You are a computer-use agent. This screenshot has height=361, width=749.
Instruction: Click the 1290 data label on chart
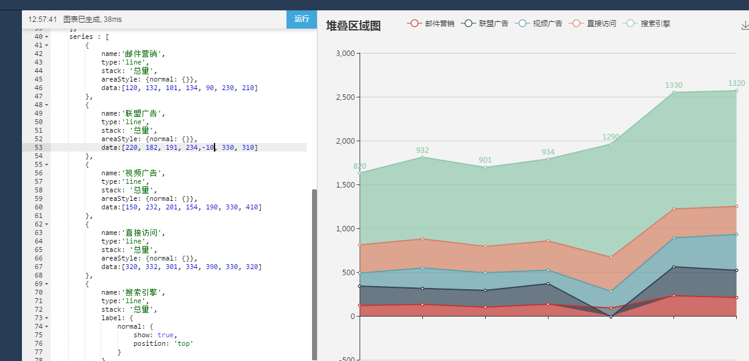coord(611,137)
